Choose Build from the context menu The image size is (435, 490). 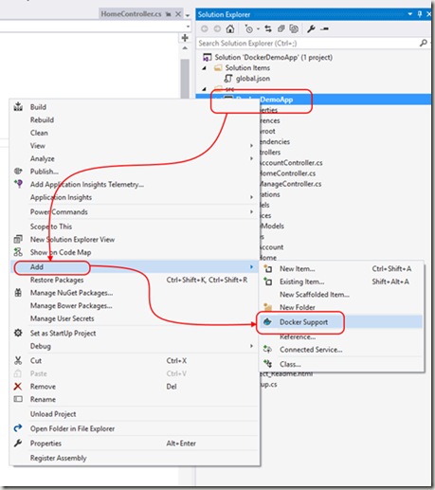pos(38,107)
